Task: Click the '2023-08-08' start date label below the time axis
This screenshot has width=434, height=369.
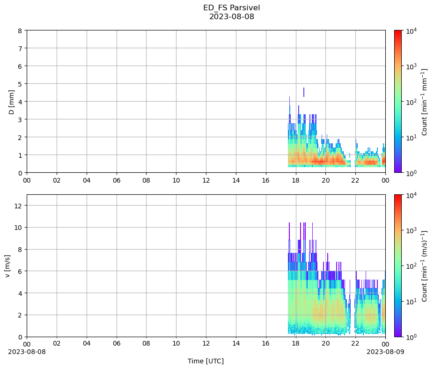Action: click(x=27, y=352)
